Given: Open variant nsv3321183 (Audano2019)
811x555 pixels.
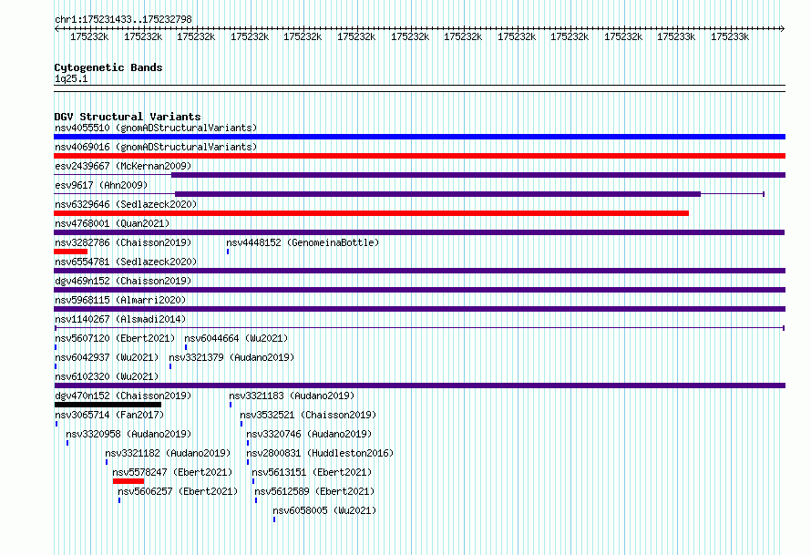Looking at the screenshot, I should [292, 396].
